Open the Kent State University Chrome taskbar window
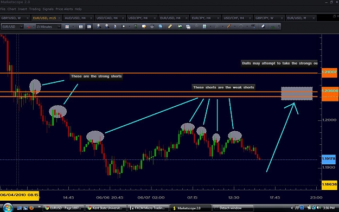339x212 pixels. pos(105,208)
